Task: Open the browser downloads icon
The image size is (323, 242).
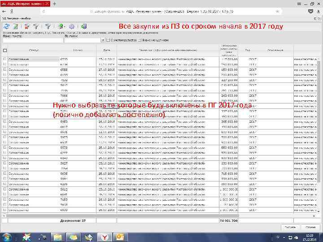Action: (319, 12)
